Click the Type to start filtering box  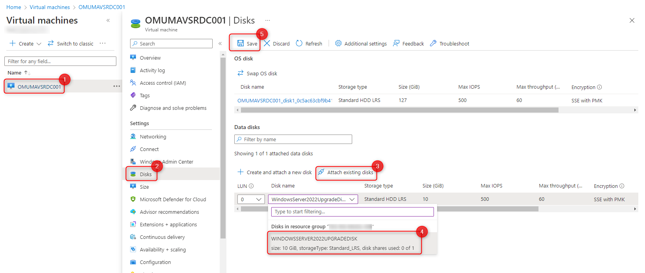coord(353,212)
